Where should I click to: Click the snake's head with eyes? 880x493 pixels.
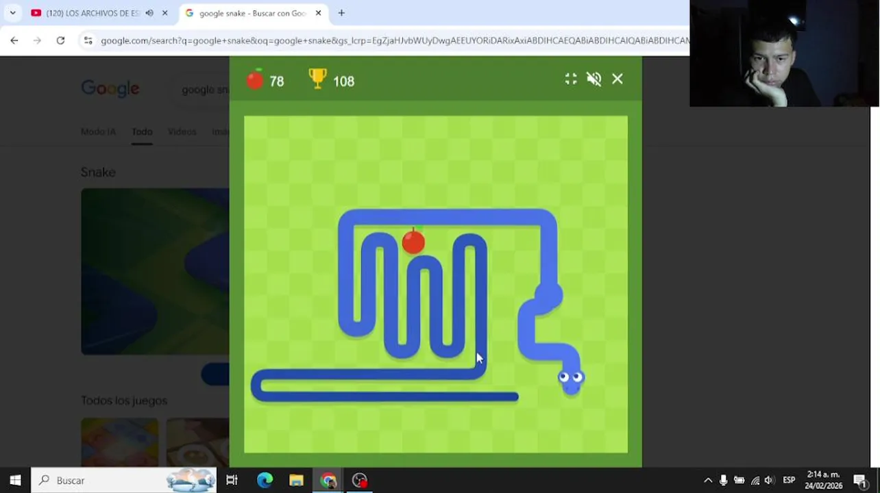pos(570,380)
